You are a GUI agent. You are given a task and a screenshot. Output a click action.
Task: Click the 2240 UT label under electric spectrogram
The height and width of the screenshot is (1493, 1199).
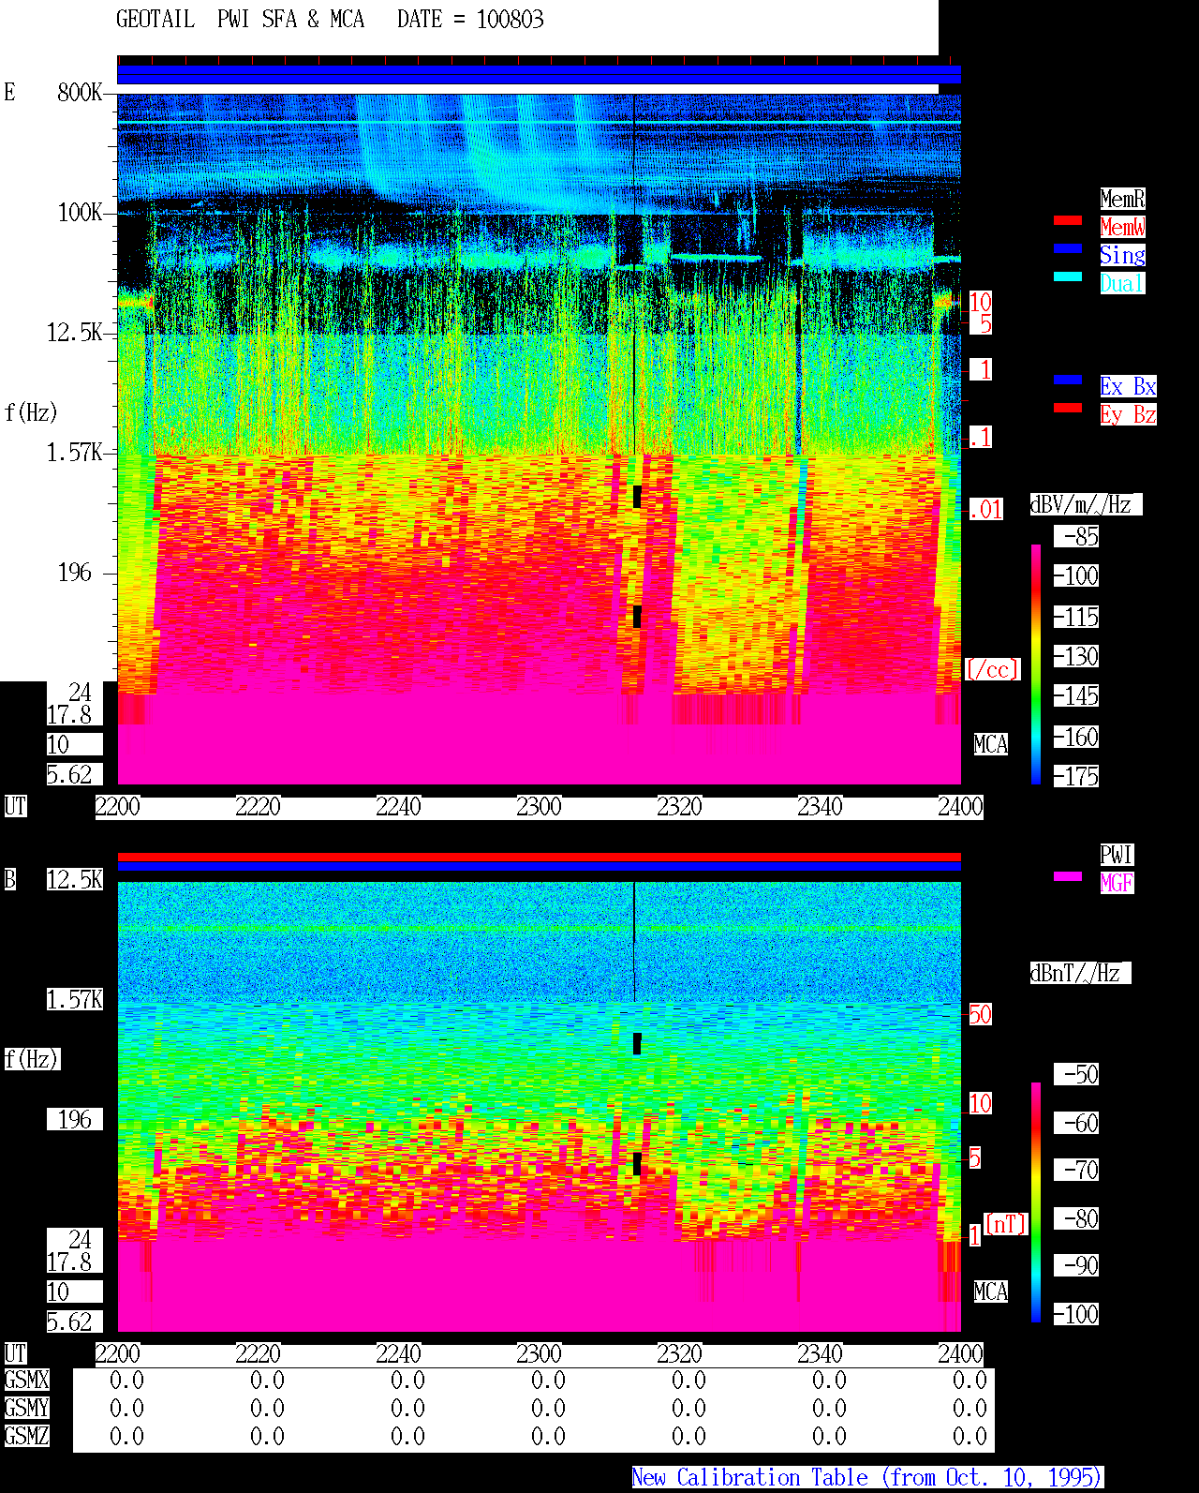(x=398, y=806)
